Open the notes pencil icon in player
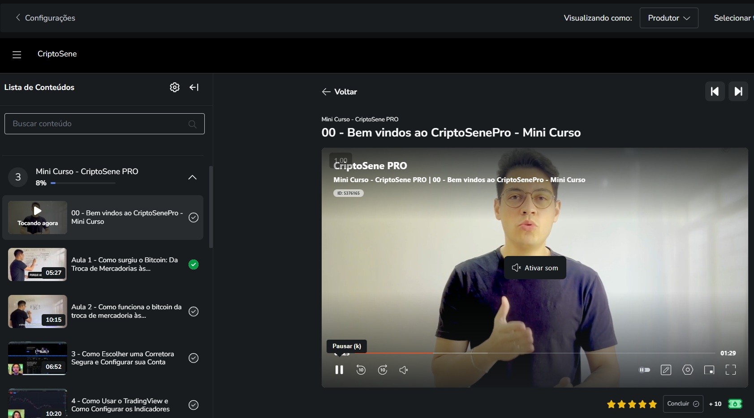 666,370
